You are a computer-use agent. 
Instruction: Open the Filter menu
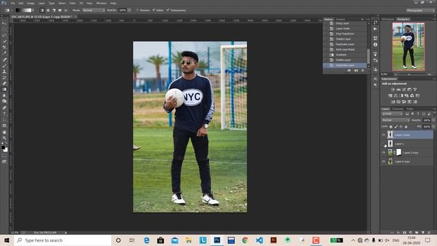(72, 3)
